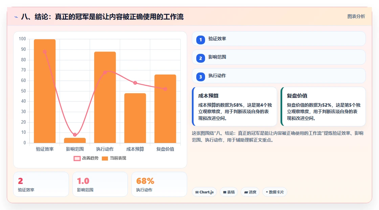379x210 pixels.
Task: Click the number 3 badge for 执行动作
Action: [x=200, y=77]
